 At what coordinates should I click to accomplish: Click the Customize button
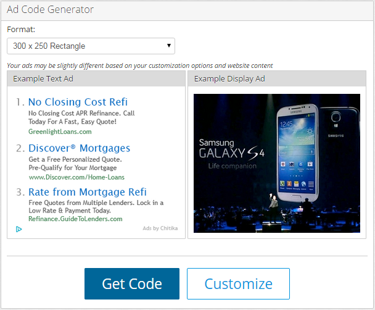[238, 283]
